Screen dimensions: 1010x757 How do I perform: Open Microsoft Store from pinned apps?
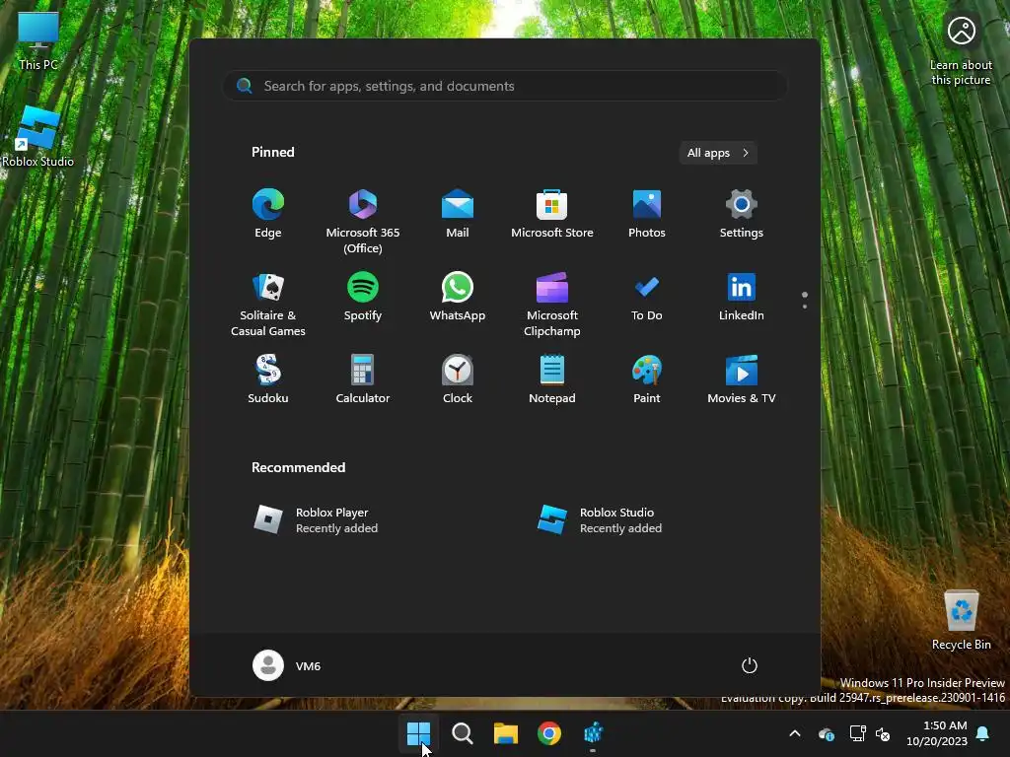(x=552, y=214)
